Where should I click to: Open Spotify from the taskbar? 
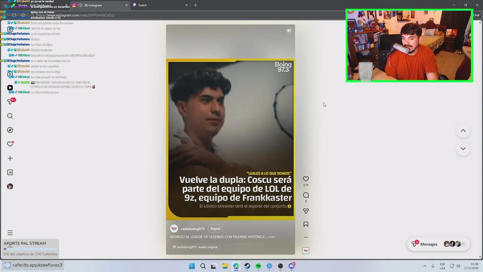click(x=258, y=266)
